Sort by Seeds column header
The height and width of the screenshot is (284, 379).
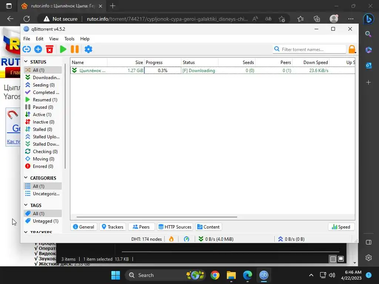tap(237, 62)
